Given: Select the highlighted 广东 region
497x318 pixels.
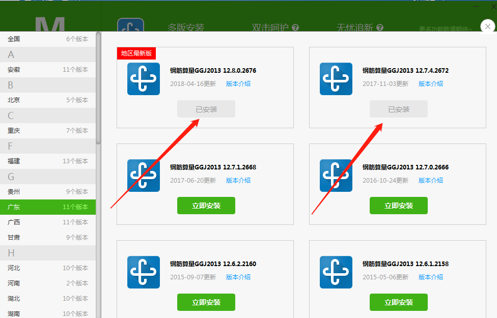Looking at the screenshot, I should click(48, 207).
